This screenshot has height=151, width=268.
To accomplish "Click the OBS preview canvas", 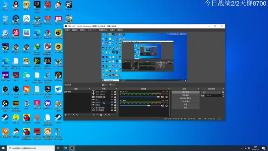I will tap(144, 57).
